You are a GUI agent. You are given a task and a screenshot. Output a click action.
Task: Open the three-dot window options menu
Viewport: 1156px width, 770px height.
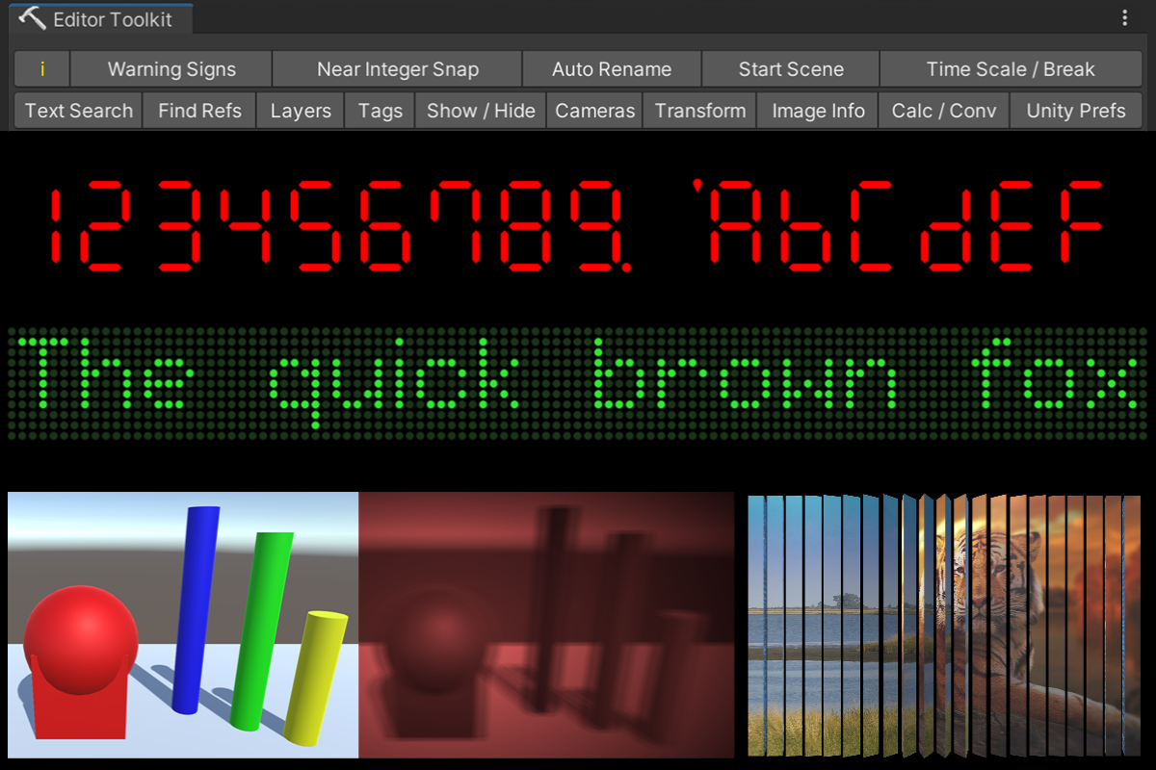coord(1125,18)
